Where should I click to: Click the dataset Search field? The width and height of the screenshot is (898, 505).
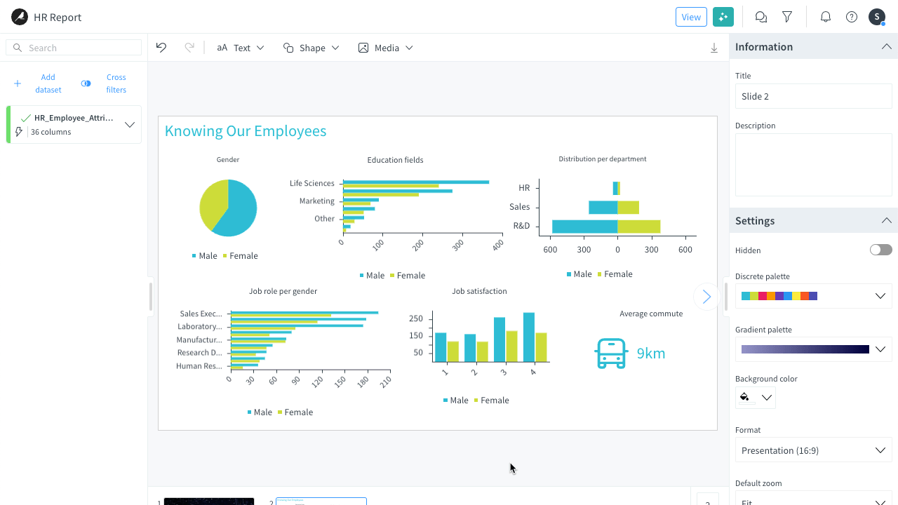tap(74, 48)
